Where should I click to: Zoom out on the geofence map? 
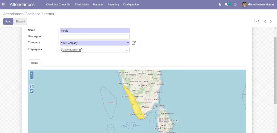(32, 77)
